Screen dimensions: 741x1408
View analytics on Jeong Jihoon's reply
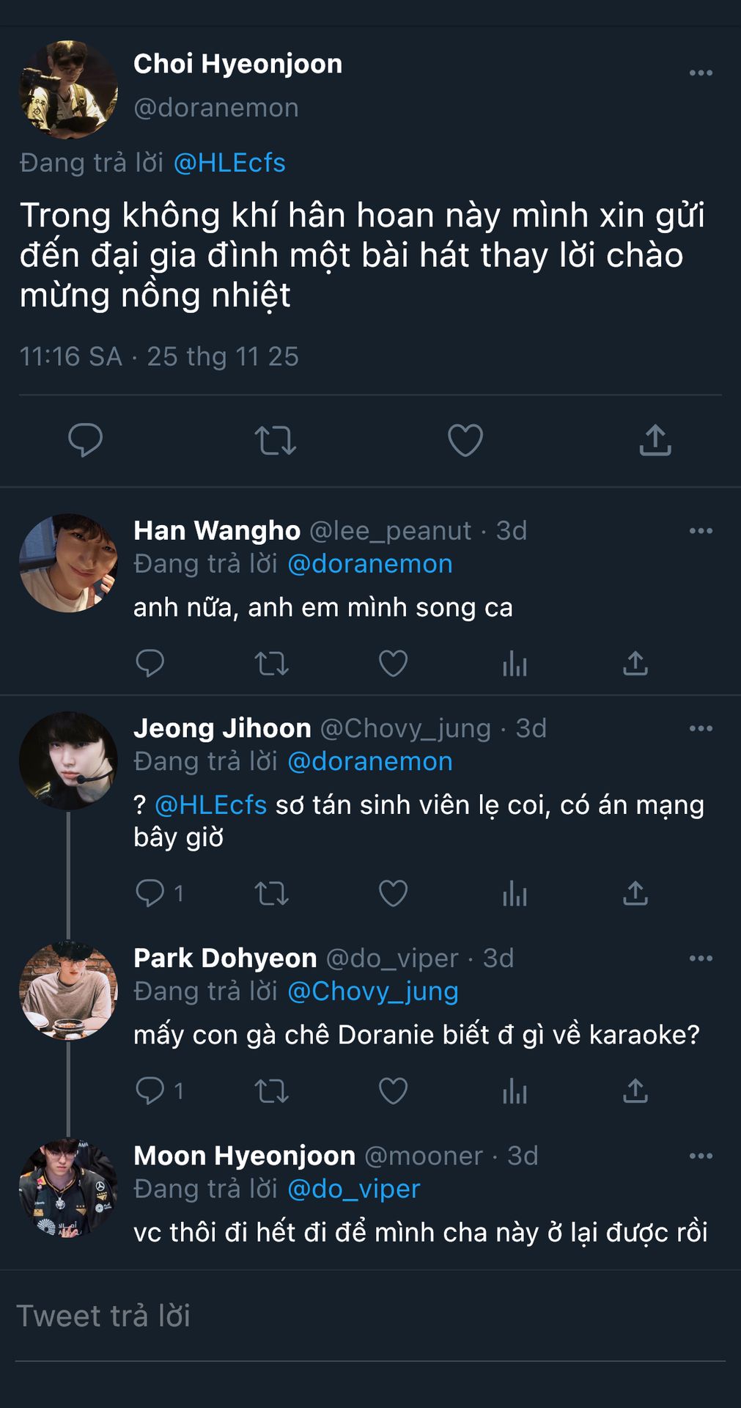(x=515, y=893)
